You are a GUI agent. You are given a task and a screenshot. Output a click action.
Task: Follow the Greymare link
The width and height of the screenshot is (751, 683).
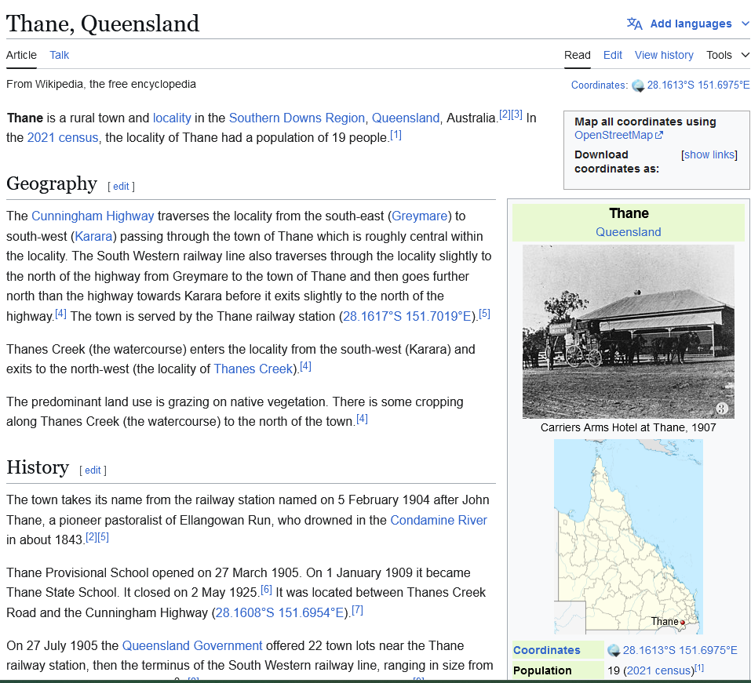tap(420, 216)
